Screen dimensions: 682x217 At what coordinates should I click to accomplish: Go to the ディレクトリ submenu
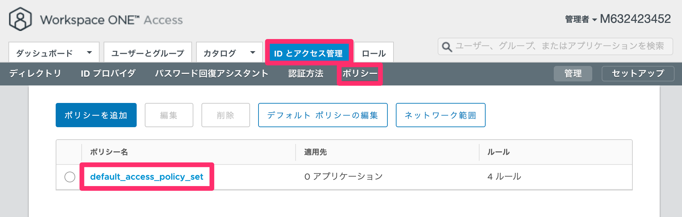[35, 73]
